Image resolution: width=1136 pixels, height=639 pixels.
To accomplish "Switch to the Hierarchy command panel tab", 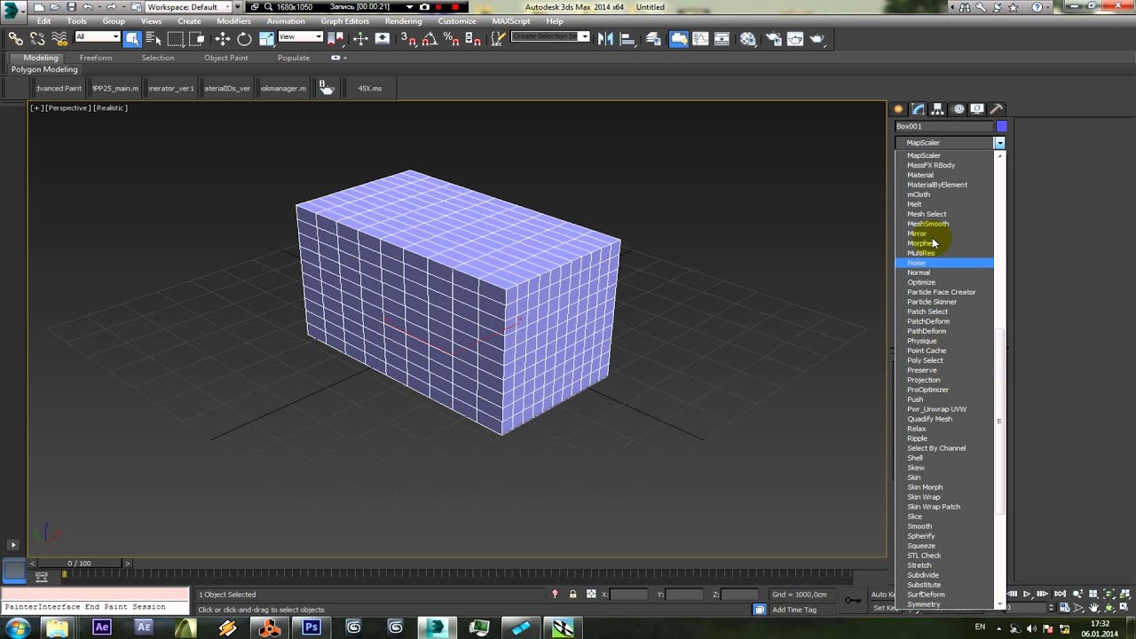I will pyautogui.click(x=938, y=109).
